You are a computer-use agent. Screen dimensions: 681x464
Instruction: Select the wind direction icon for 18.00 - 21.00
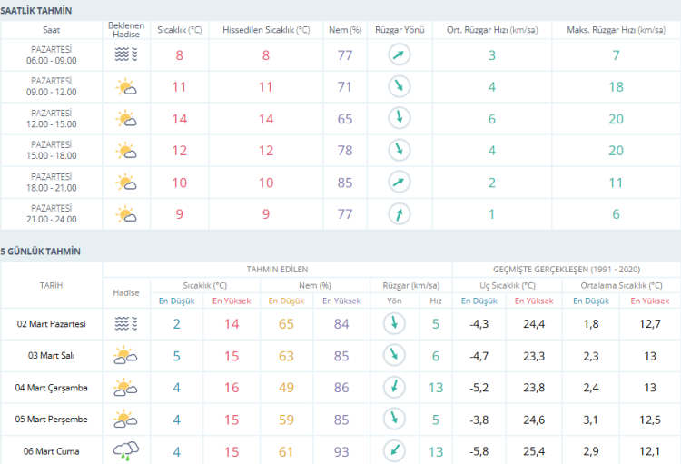[399, 183]
